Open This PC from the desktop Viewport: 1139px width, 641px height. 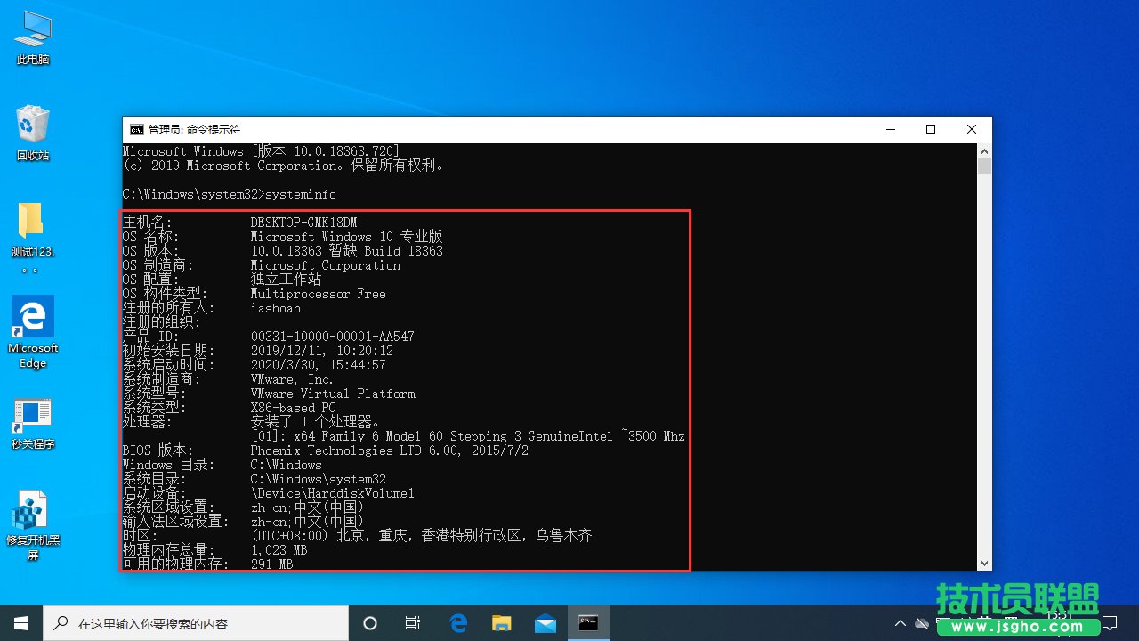coord(32,36)
